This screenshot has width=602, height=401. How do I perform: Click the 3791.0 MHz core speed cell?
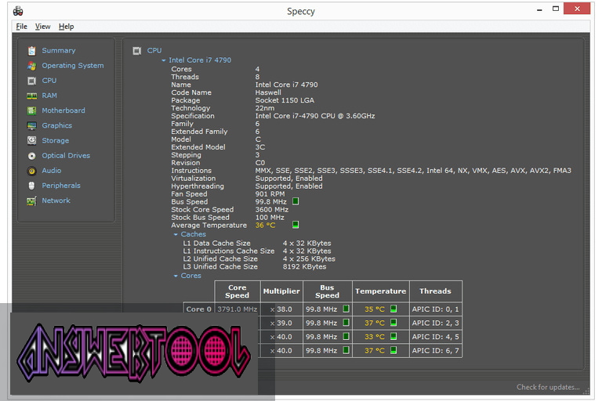click(238, 309)
